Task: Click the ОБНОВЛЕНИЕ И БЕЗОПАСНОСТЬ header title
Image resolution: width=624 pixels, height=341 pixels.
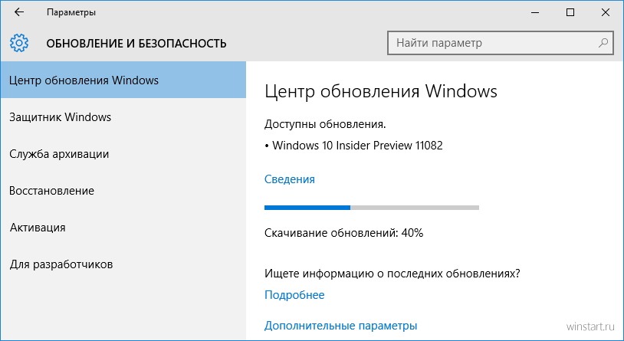Action: click(x=136, y=43)
